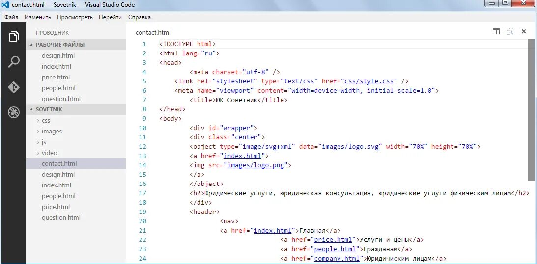Open the Файл menu
The height and width of the screenshot is (264, 537).
click(x=11, y=17)
